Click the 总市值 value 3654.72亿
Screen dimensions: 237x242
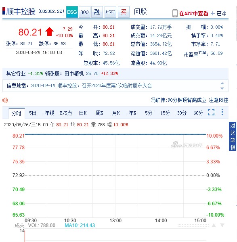[161, 44]
